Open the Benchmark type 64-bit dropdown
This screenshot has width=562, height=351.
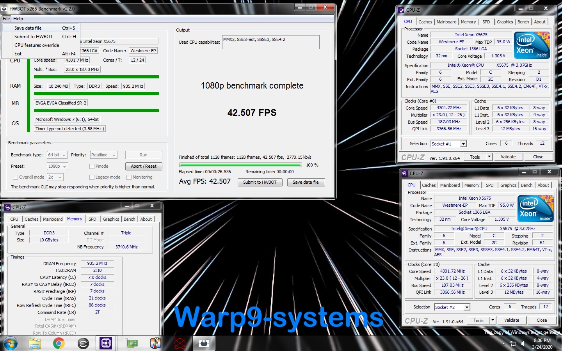57,155
